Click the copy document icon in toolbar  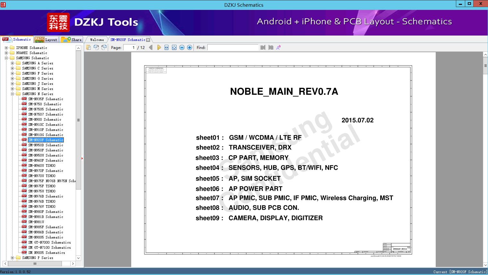point(89,47)
